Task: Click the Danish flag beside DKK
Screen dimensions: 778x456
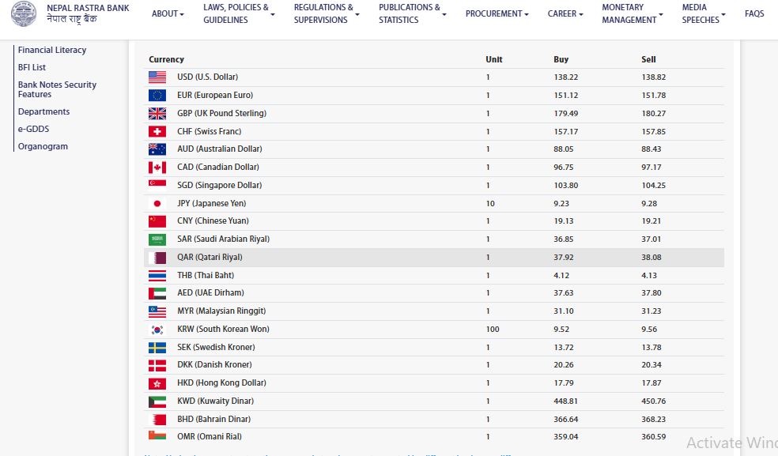Action: 157,364
